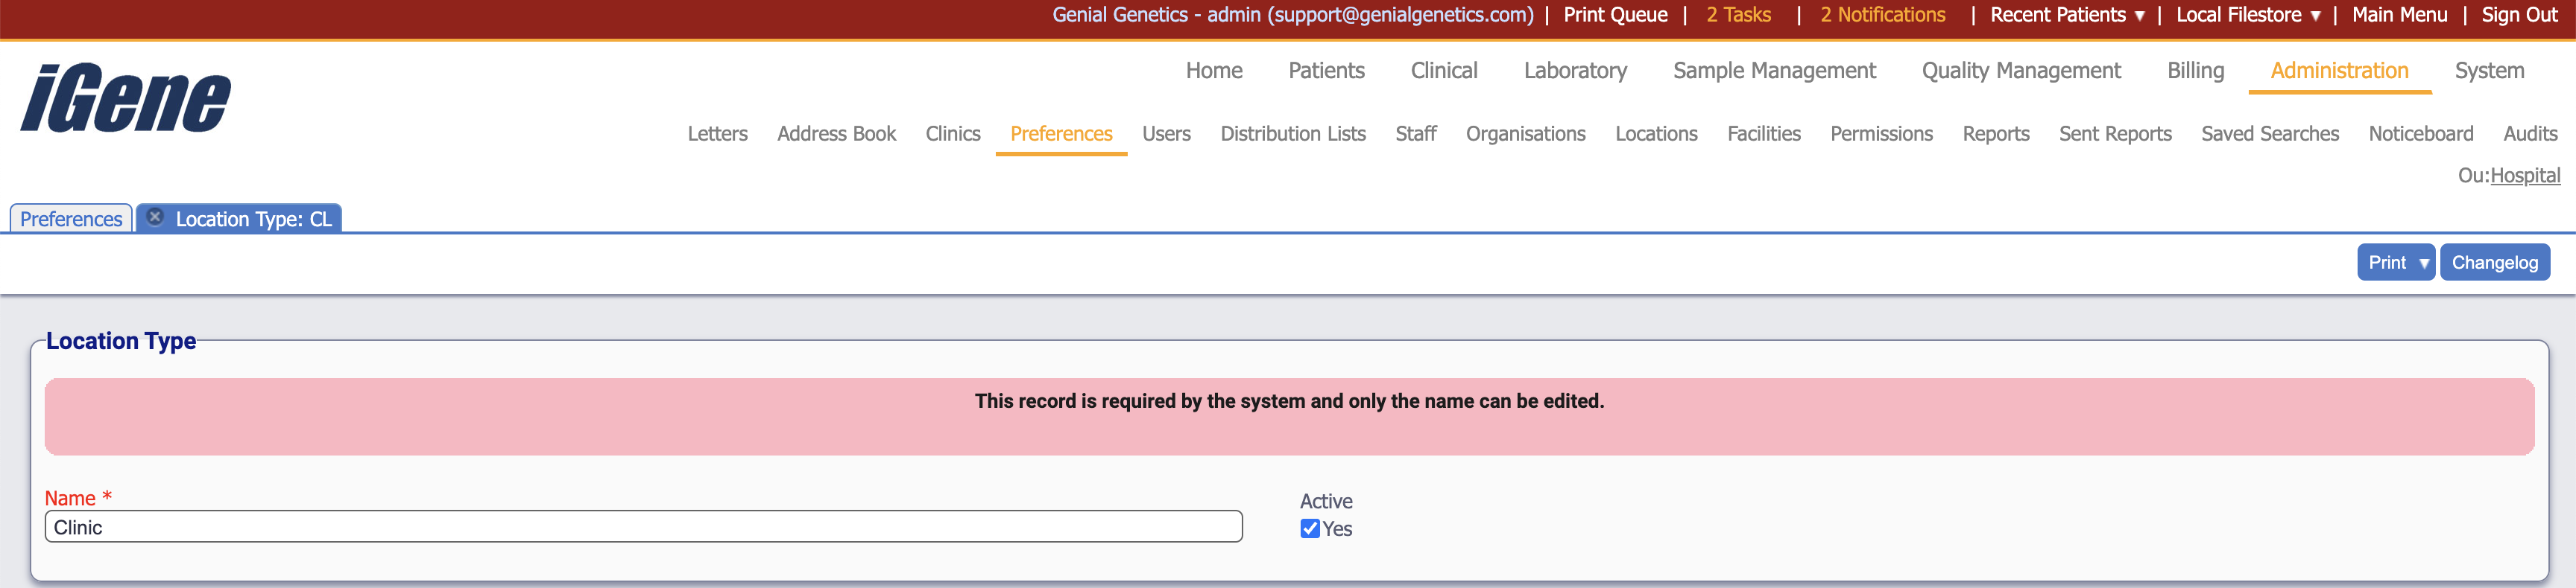Untick the Active Yes checkbox

tap(1309, 528)
